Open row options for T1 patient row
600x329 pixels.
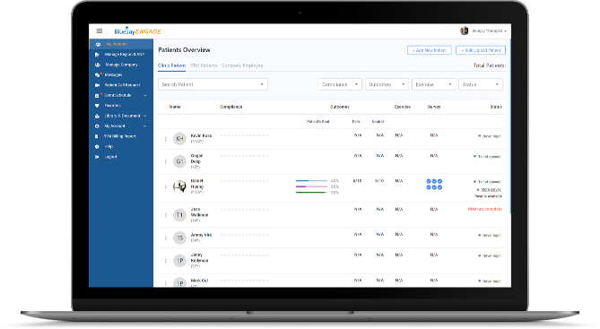point(166,215)
